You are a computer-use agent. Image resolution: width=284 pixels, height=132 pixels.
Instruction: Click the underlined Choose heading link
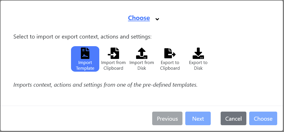click(x=139, y=18)
